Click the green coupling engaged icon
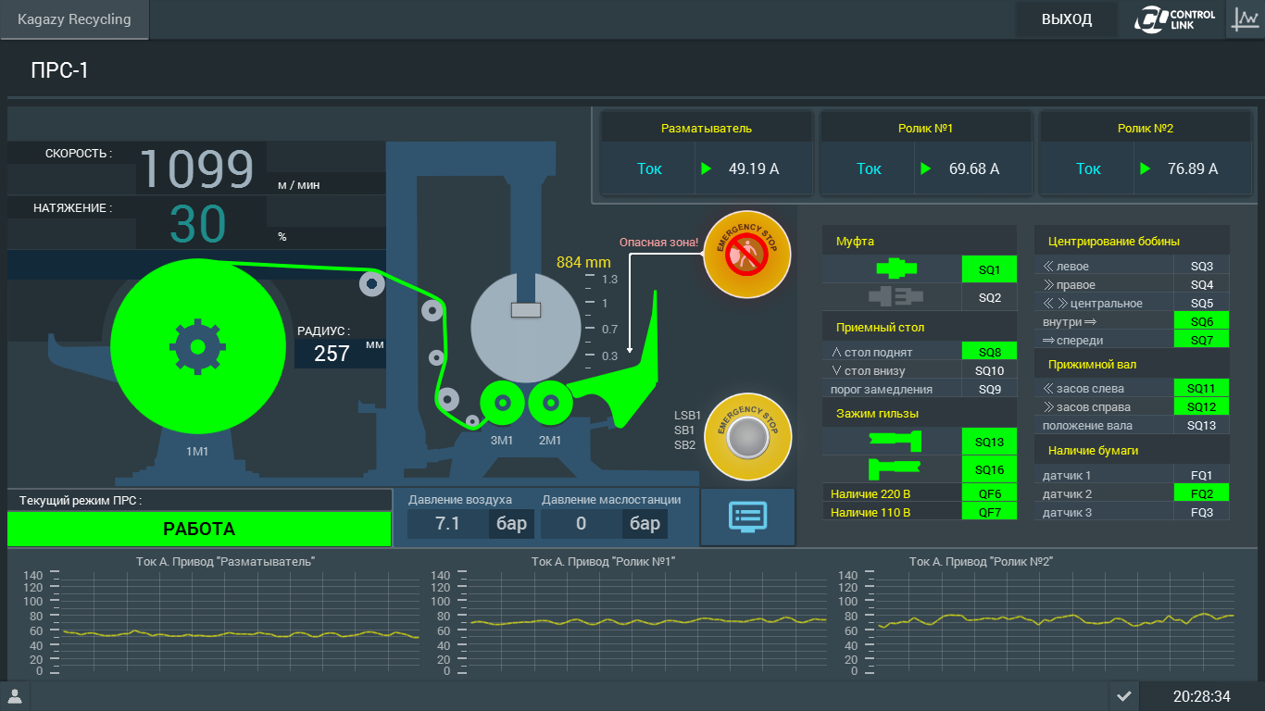 pyautogui.click(x=894, y=268)
